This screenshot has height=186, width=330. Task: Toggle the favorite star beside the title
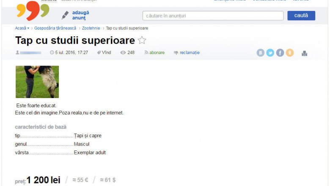pyautogui.click(x=142, y=40)
